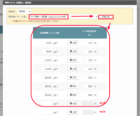
Task: Click 設定 button in 15000g row
Action: (73, 69)
